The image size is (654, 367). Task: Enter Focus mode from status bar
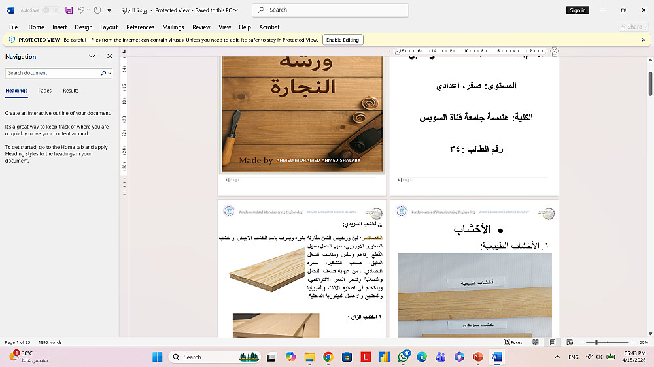[513, 342]
